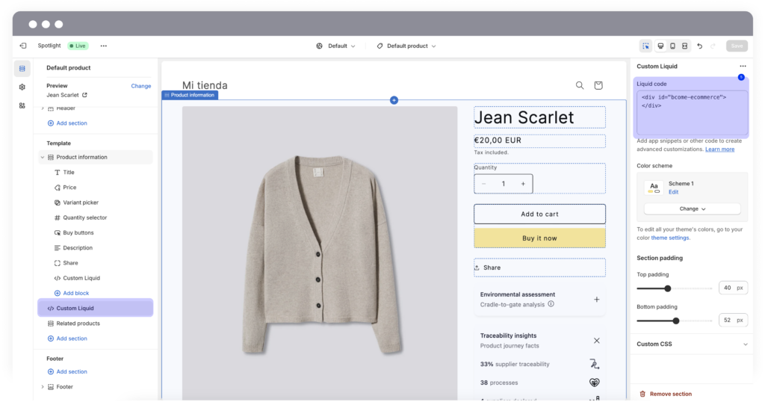Expand the Footer section chevron
The width and height of the screenshot is (765, 402).
coord(43,387)
